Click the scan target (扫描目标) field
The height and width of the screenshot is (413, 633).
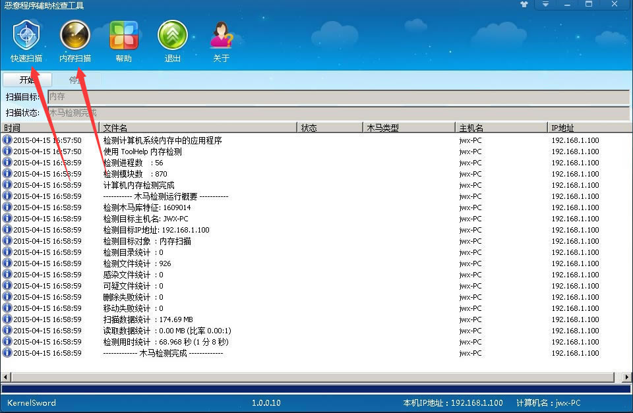click(338, 97)
